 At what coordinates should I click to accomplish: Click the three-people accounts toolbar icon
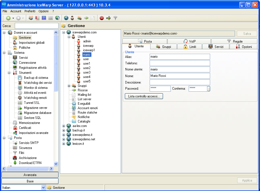point(31,18)
